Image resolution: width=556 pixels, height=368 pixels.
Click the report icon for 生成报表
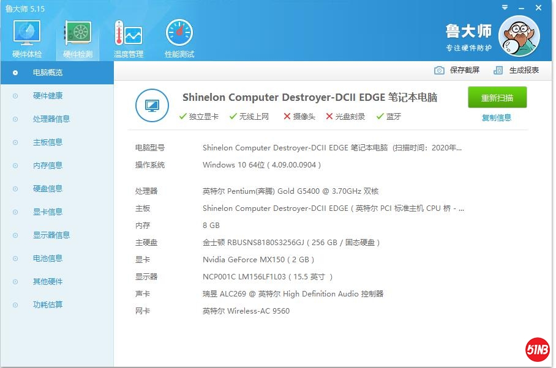(x=498, y=70)
